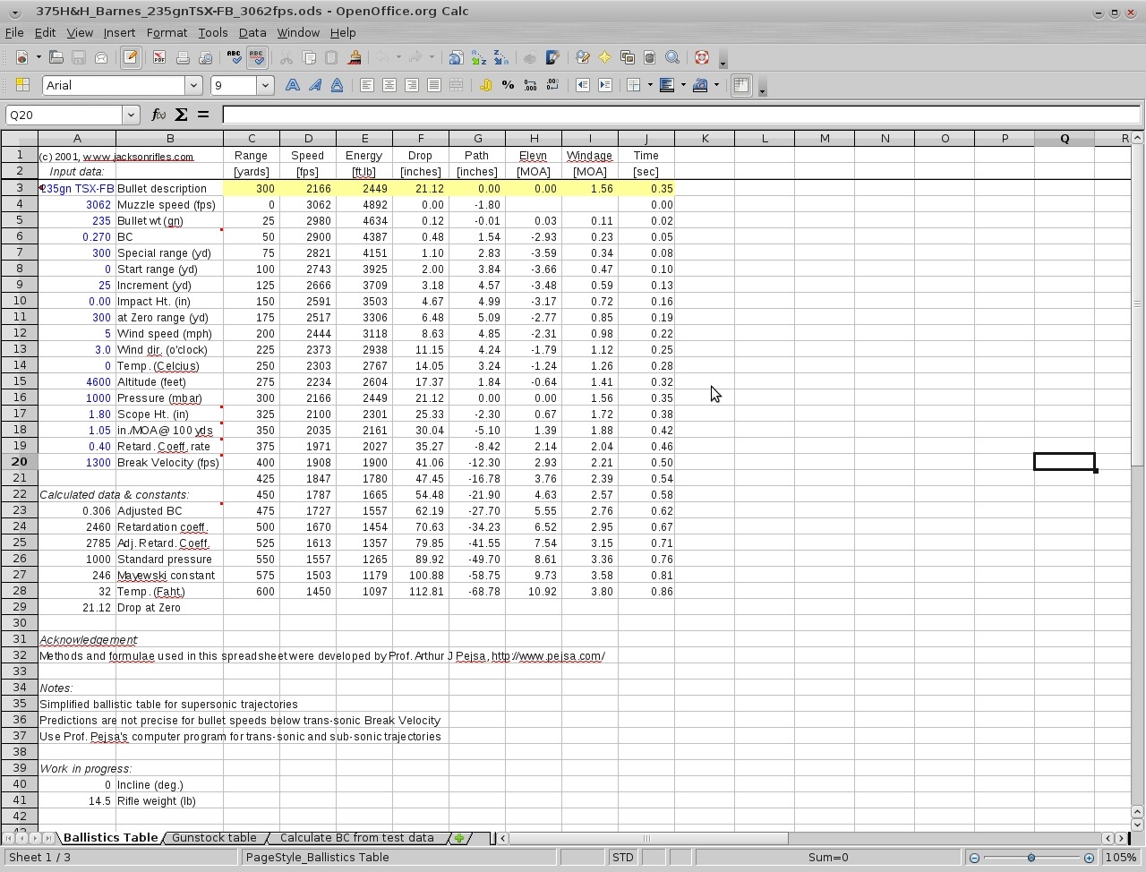Screen dimensions: 1146x872
Task: Export the spreadsheet directly as PDF
Action: click(x=159, y=57)
